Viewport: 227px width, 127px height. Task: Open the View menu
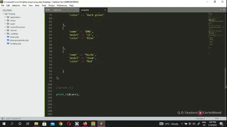31,6
